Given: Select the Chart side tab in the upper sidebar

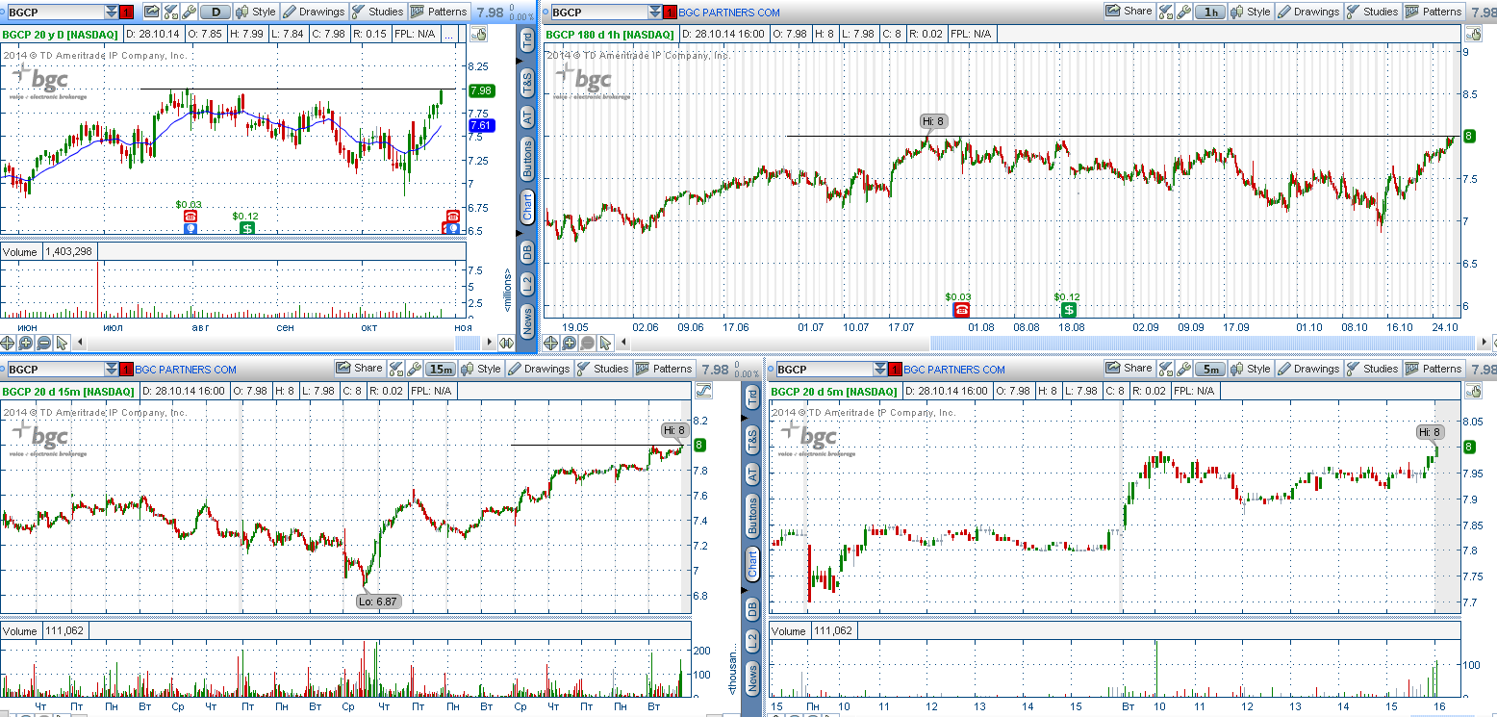Looking at the screenshot, I should (x=527, y=207).
